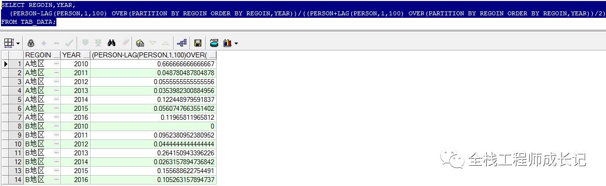
Task: Click the next record up-triangle icon
Action: [x=165, y=44]
